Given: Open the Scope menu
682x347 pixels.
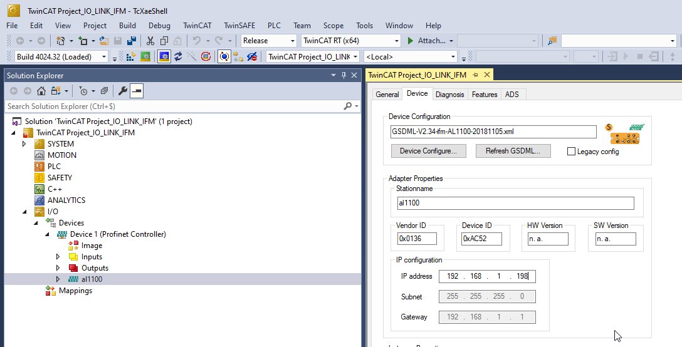Looking at the screenshot, I should (x=333, y=26).
